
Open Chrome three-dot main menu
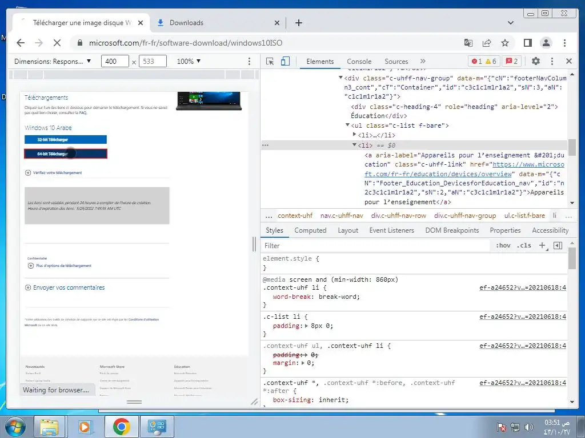click(x=564, y=43)
